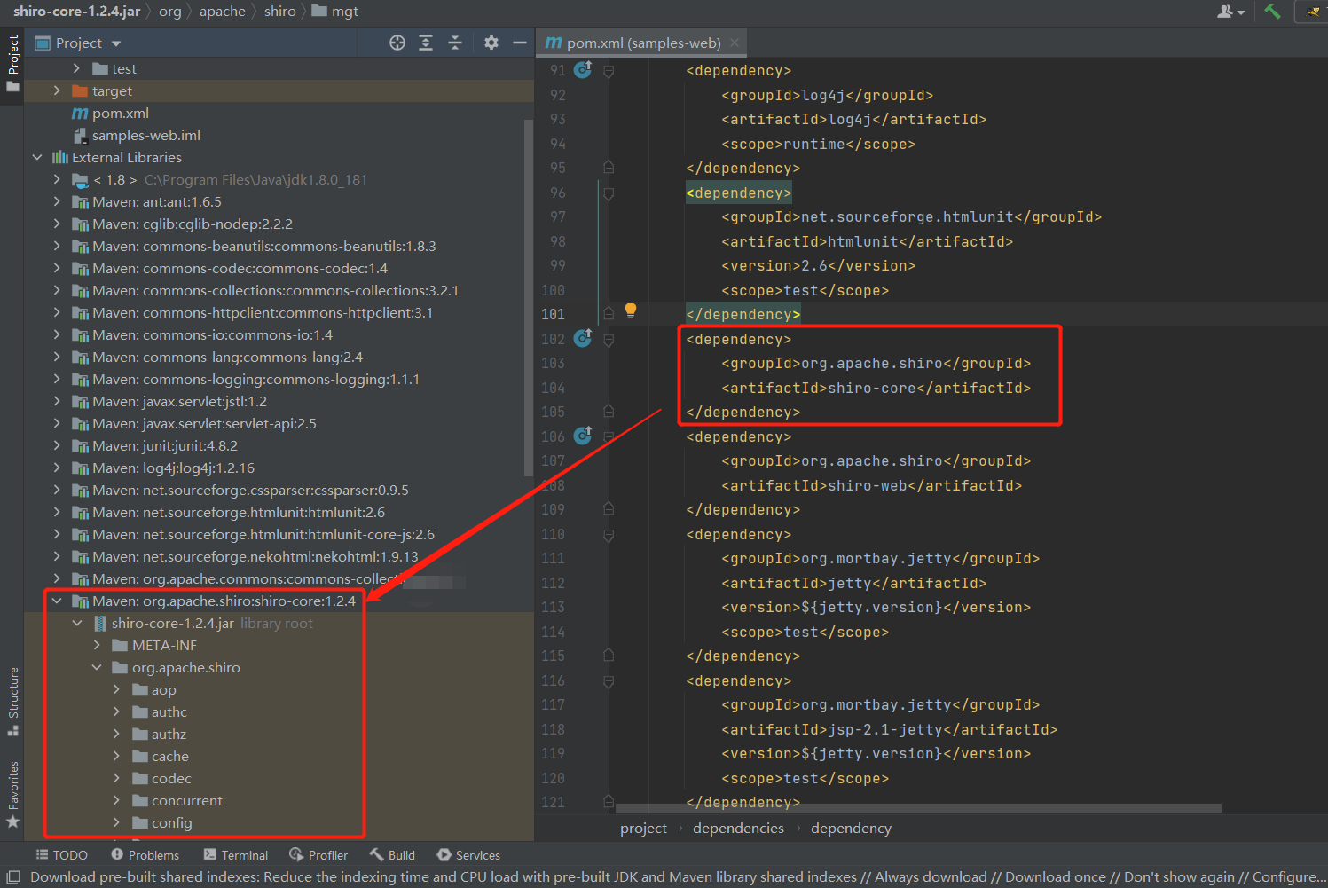Collapse Maven: org.apache.shiro:shiro-core:1.2.4 node
1328x888 pixels.
pyautogui.click(x=57, y=601)
